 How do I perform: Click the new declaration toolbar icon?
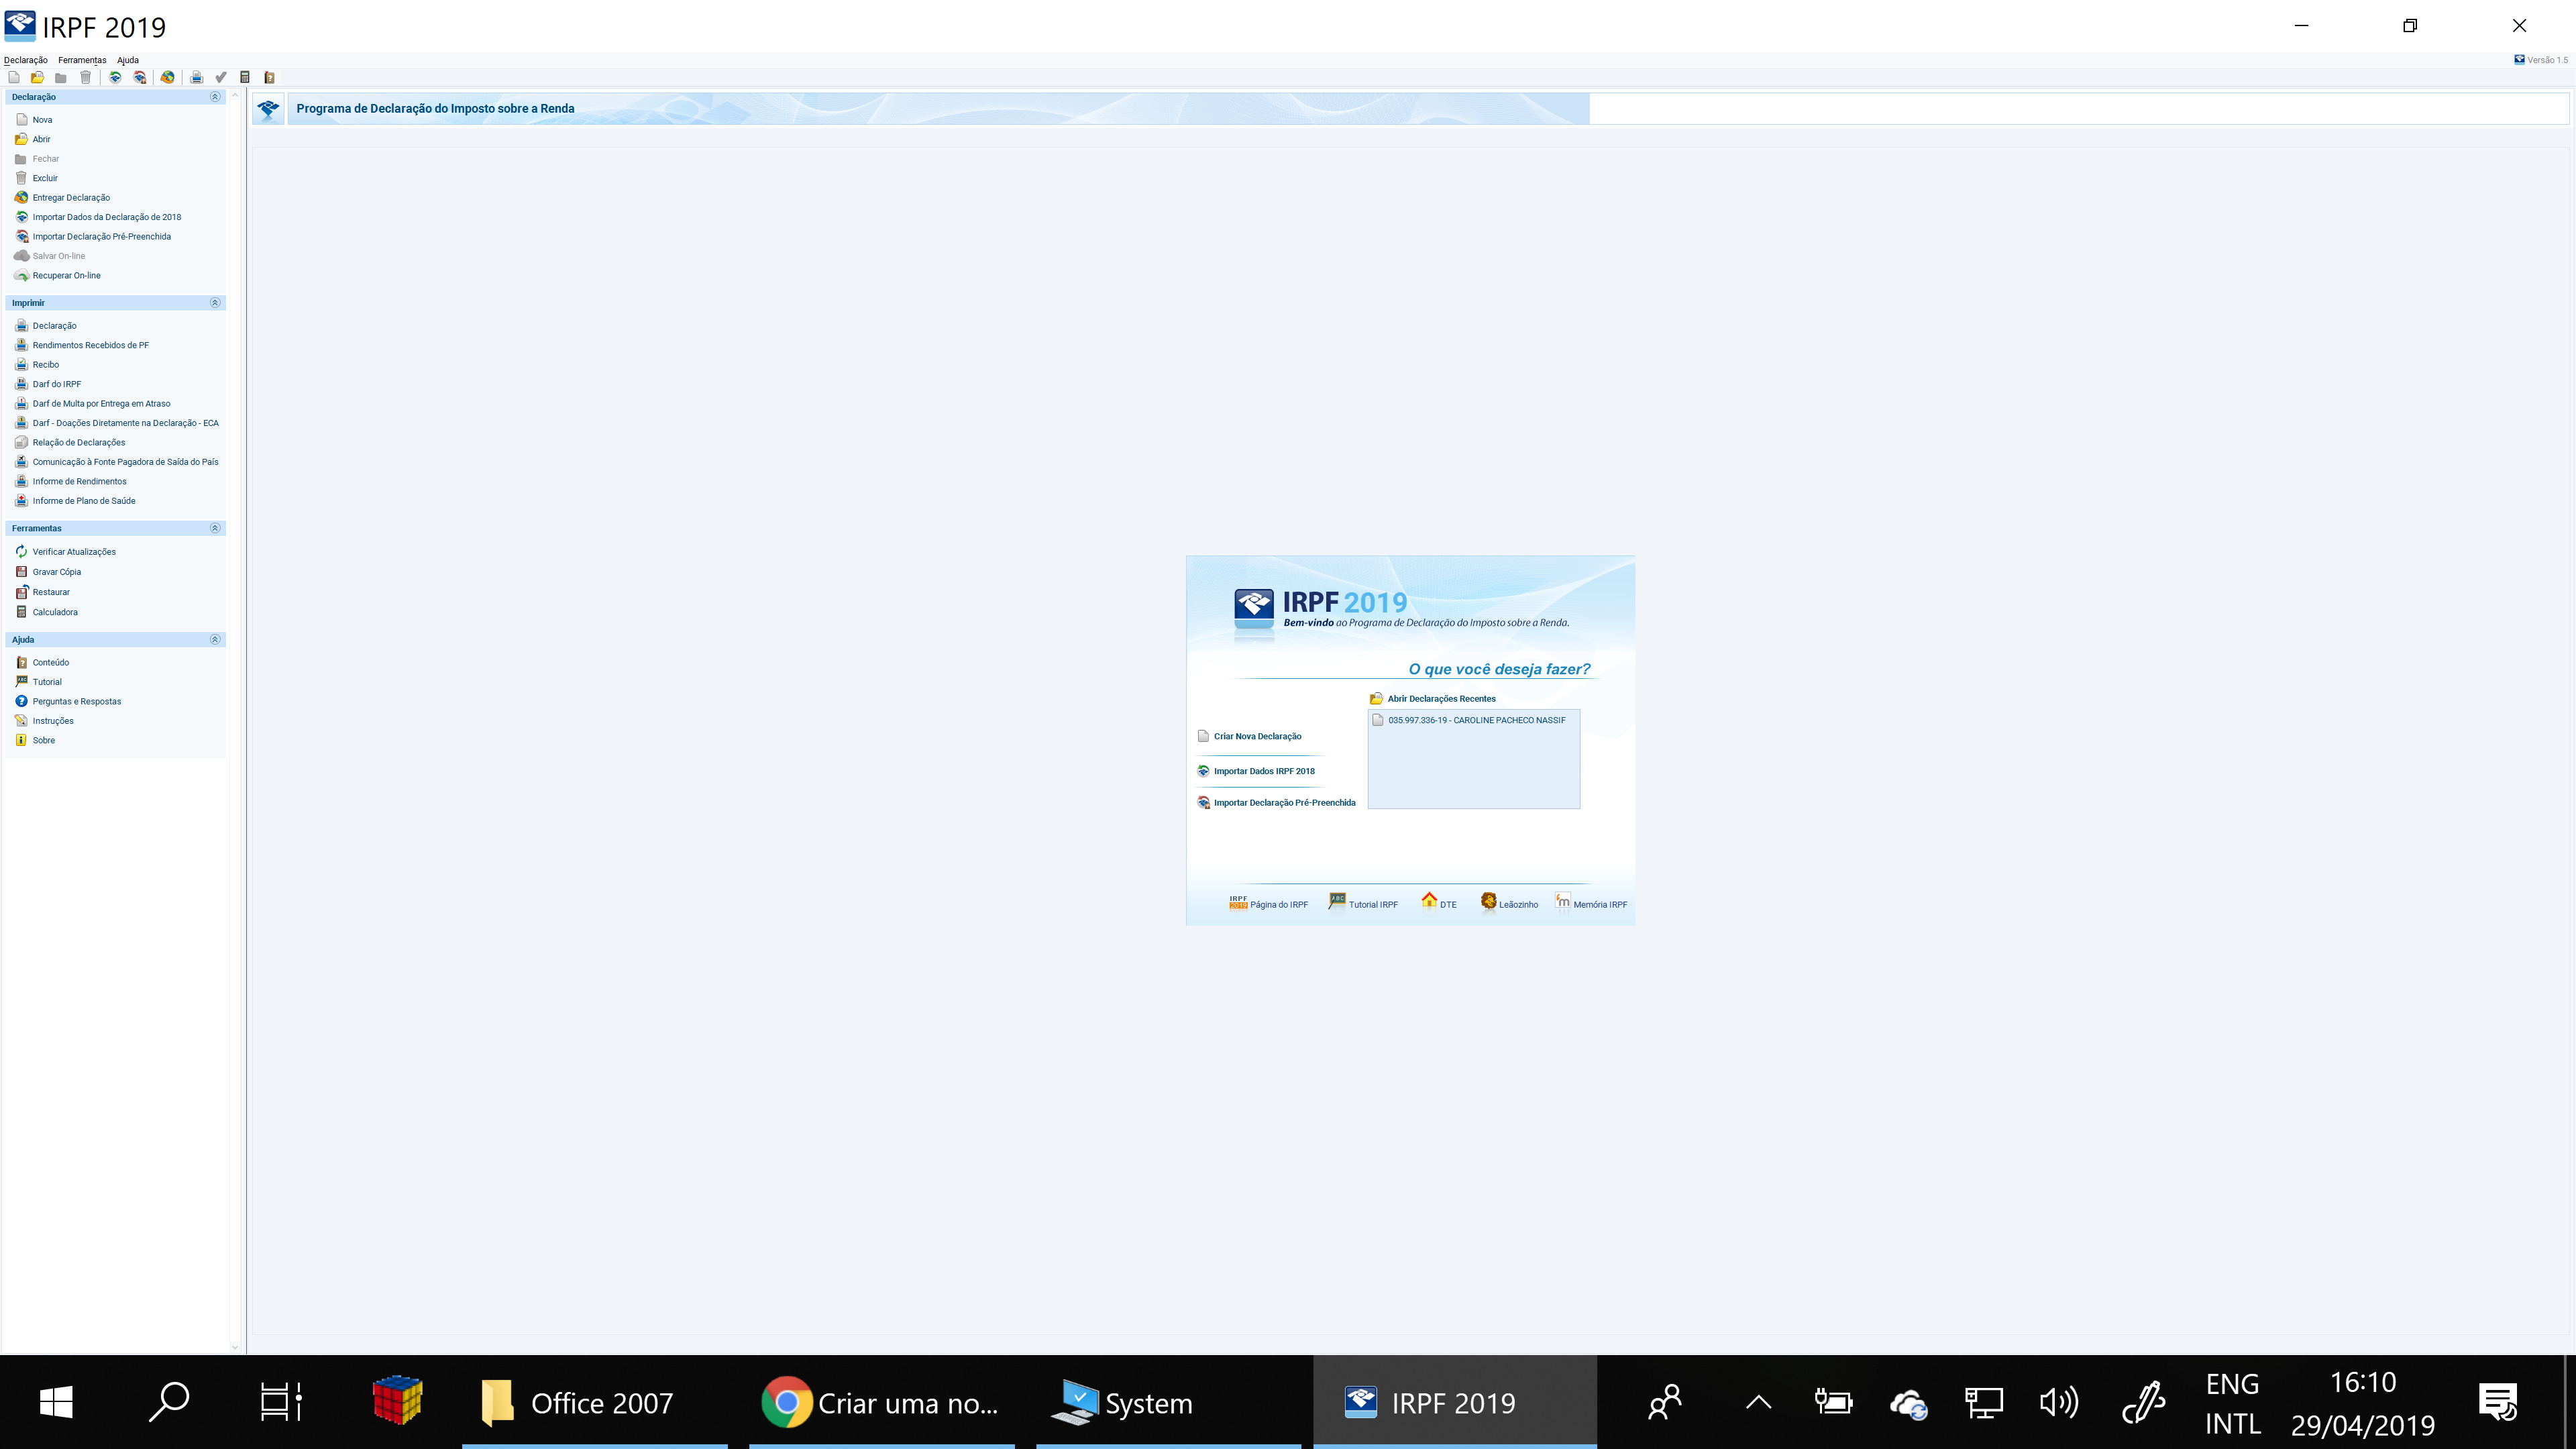14,77
